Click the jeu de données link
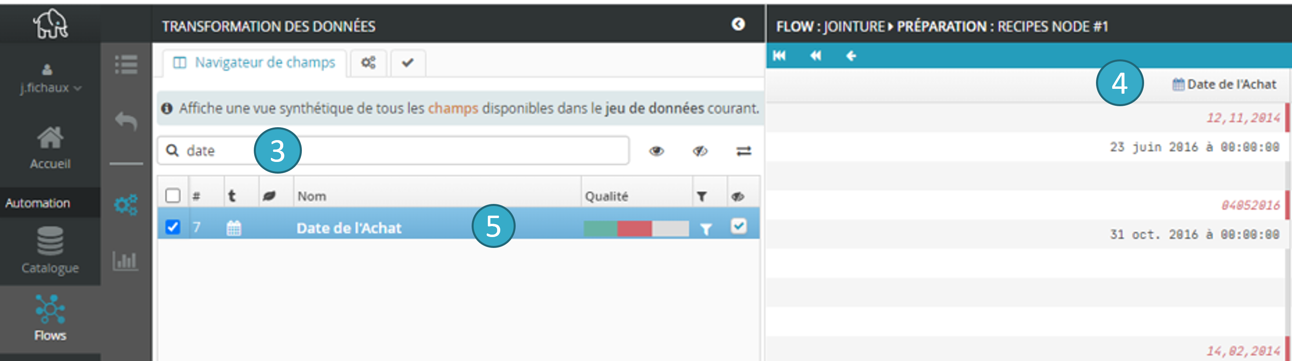 coord(655,108)
